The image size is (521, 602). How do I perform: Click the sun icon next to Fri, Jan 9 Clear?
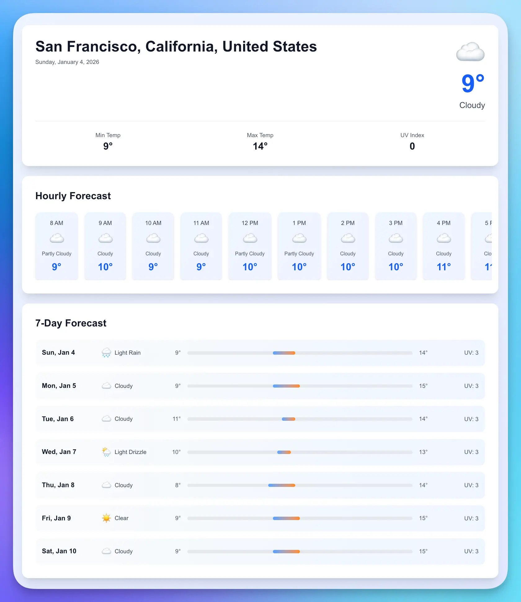coord(107,518)
